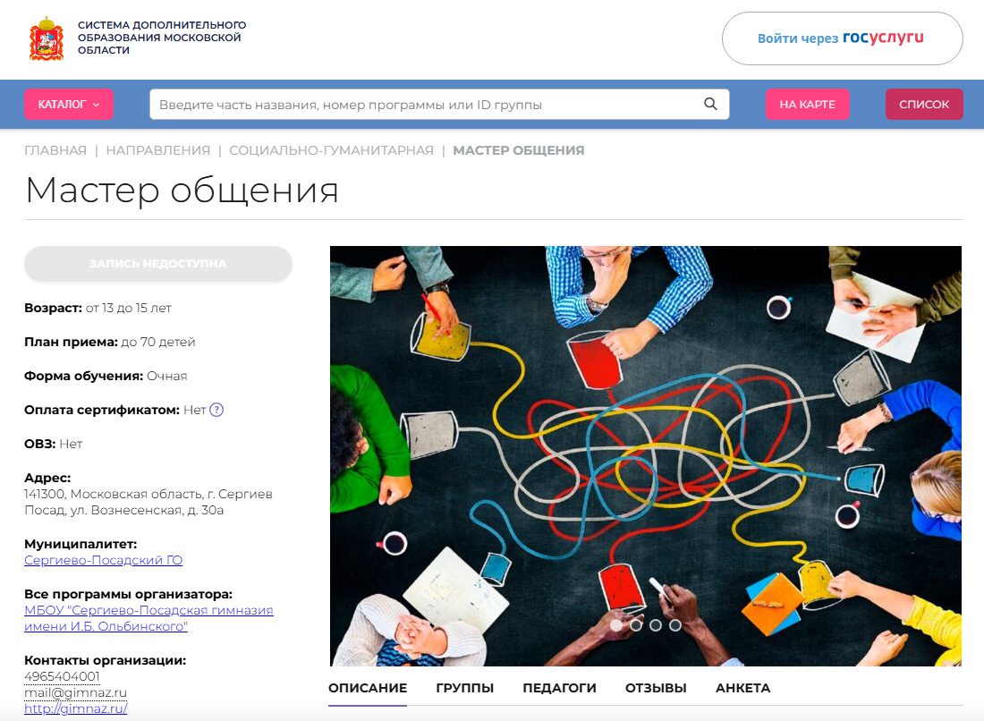Switch to the Описание tab
The width and height of the screenshot is (984, 721).
368,688
